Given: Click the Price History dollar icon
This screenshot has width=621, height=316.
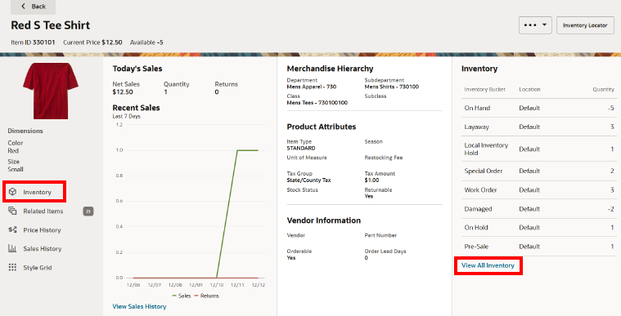Looking at the screenshot, I should [12, 229].
